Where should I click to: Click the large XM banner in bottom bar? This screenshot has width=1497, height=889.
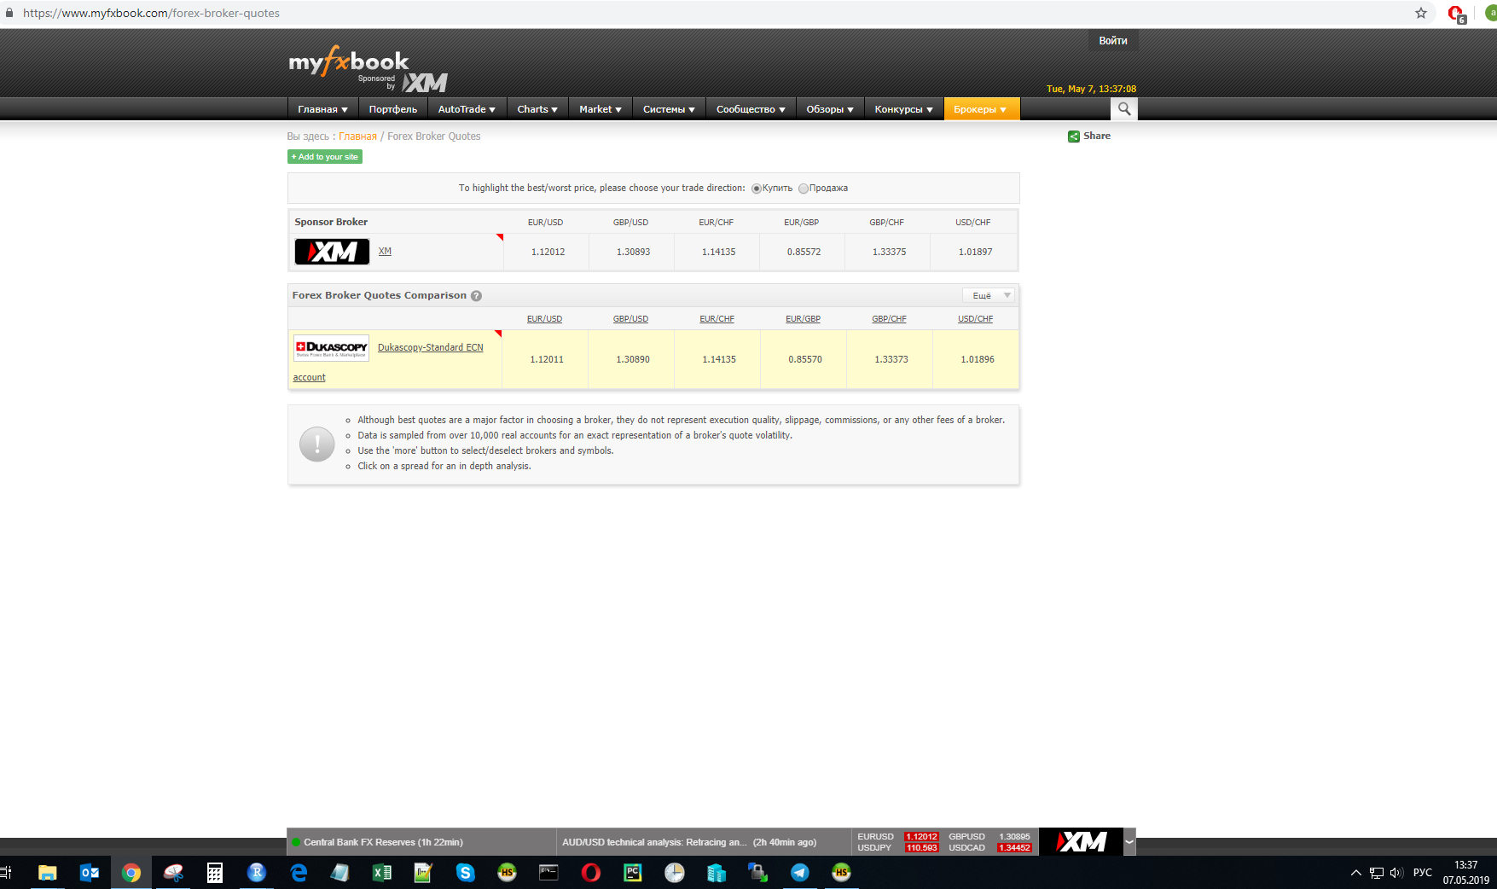(1081, 842)
